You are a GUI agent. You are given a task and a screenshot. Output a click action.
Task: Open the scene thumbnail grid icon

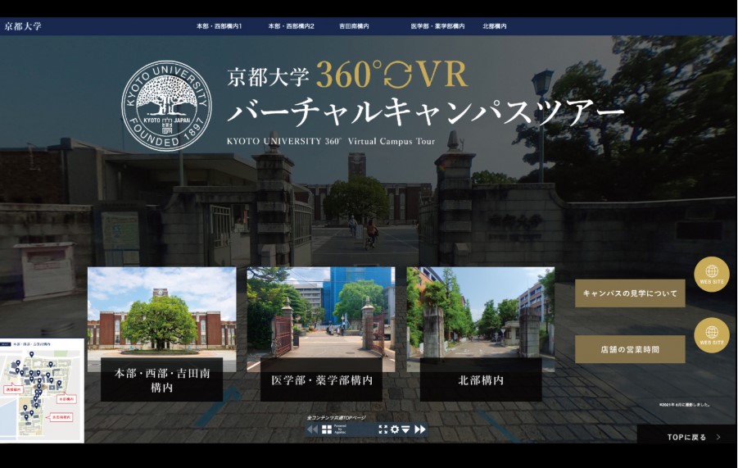coord(327,429)
